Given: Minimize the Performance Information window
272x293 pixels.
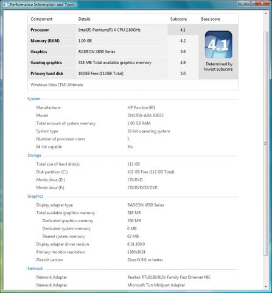Looking at the screenshot, I should (x=243, y=3).
